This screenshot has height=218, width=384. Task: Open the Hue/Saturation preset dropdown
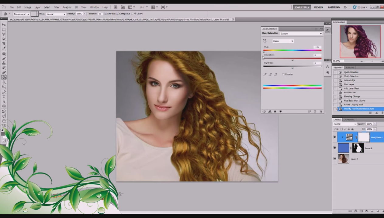coord(301,34)
